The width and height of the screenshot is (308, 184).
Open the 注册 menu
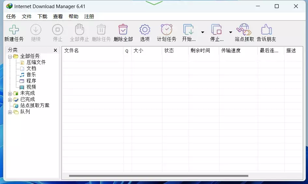point(89,17)
